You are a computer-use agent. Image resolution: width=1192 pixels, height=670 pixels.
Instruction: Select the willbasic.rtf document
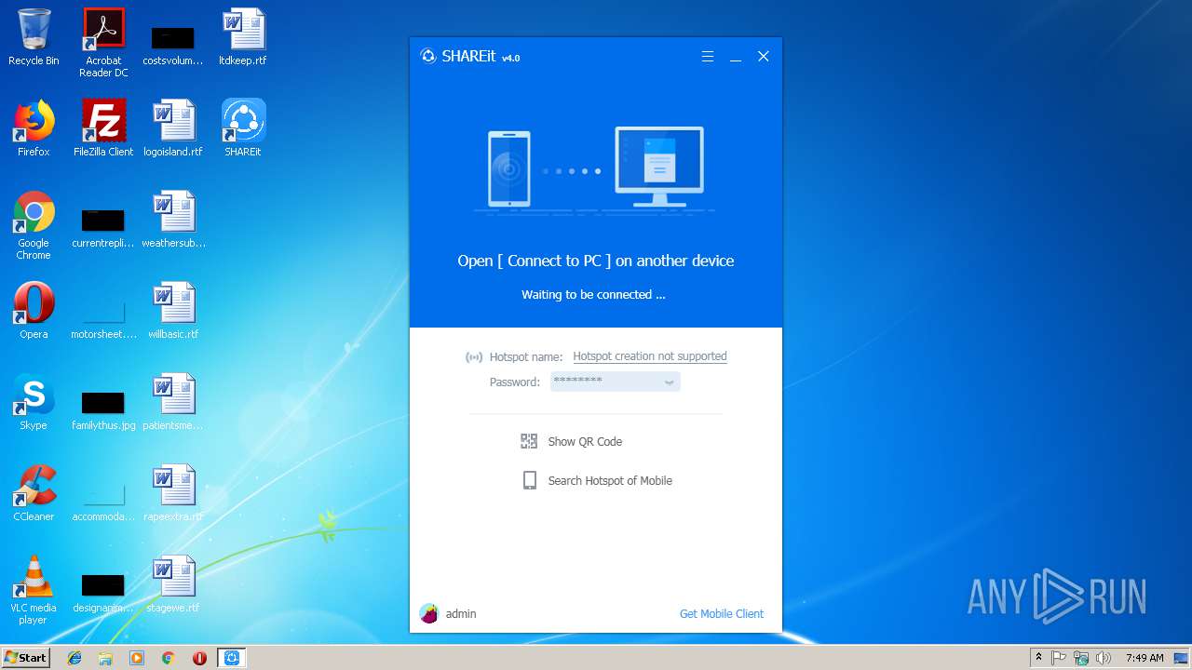173,311
